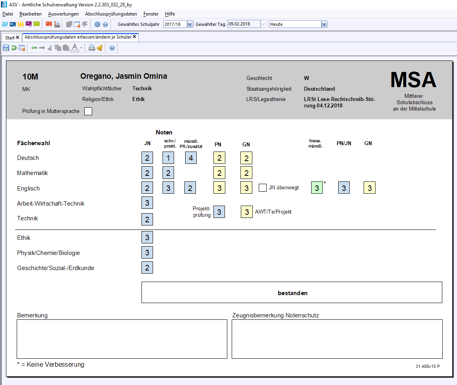The image size is (457, 385).
Task: Open the Fenster menu
Action: click(x=151, y=14)
